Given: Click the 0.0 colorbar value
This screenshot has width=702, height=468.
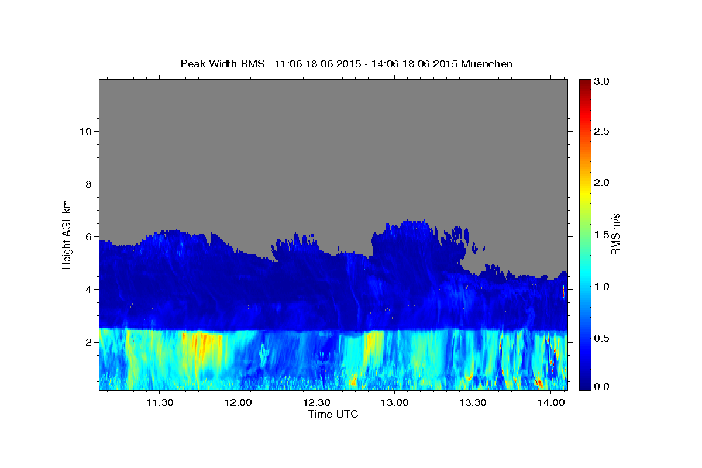Looking at the screenshot, I should [602, 387].
